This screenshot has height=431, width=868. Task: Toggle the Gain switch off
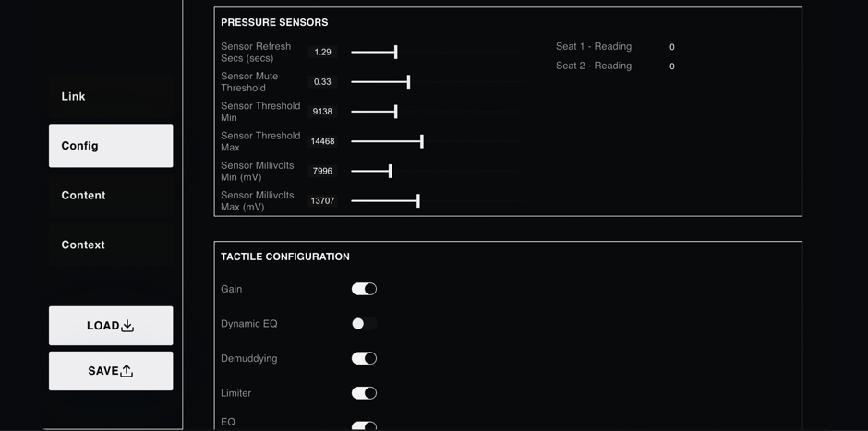(x=364, y=289)
